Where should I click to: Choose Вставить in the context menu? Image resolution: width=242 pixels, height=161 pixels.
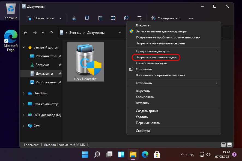[x=174, y=103]
